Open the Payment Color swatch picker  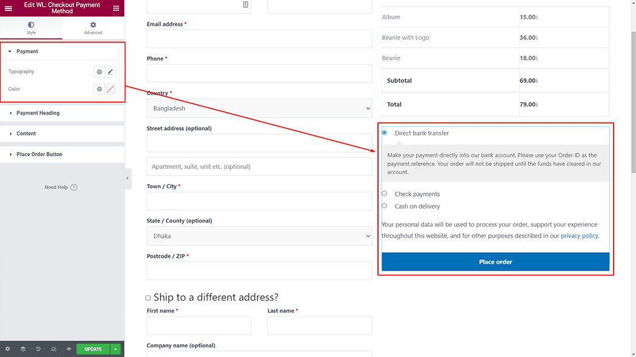tap(110, 89)
